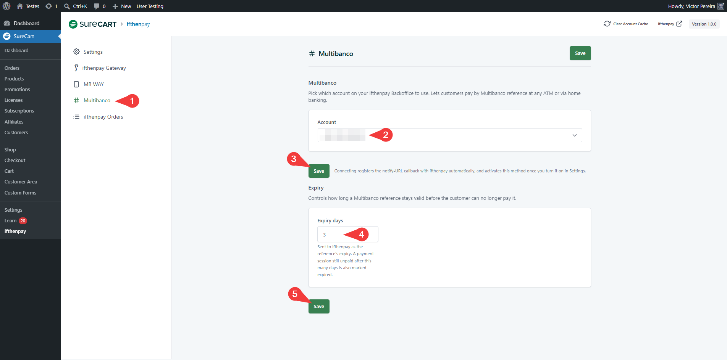Click Save below the Account card

pyautogui.click(x=319, y=171)
